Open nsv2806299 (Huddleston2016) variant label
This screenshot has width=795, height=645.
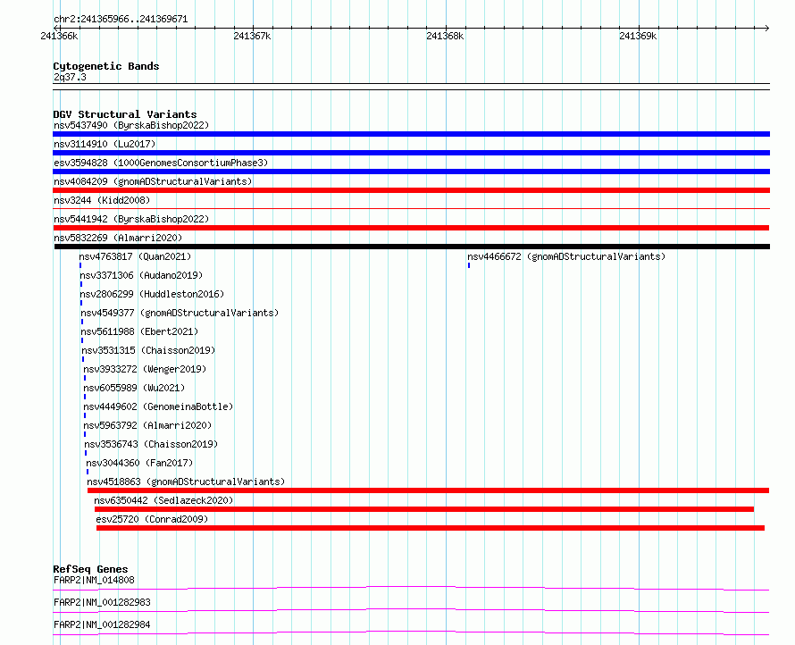152,294
